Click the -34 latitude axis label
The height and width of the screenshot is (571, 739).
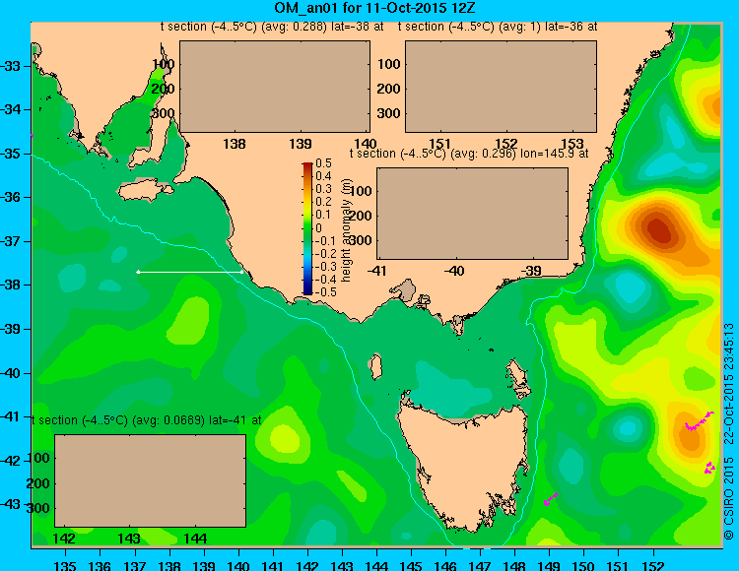coord(11,109)
